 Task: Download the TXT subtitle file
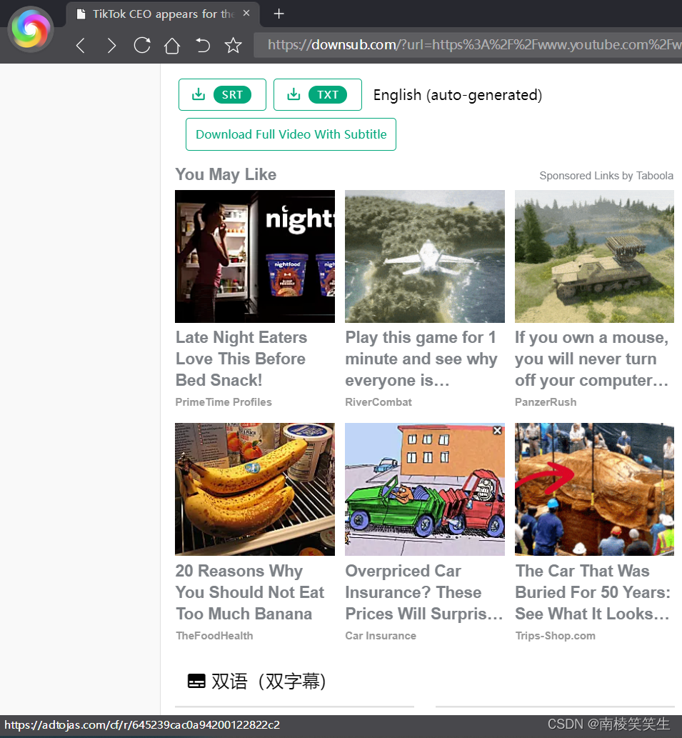point(318,94)
